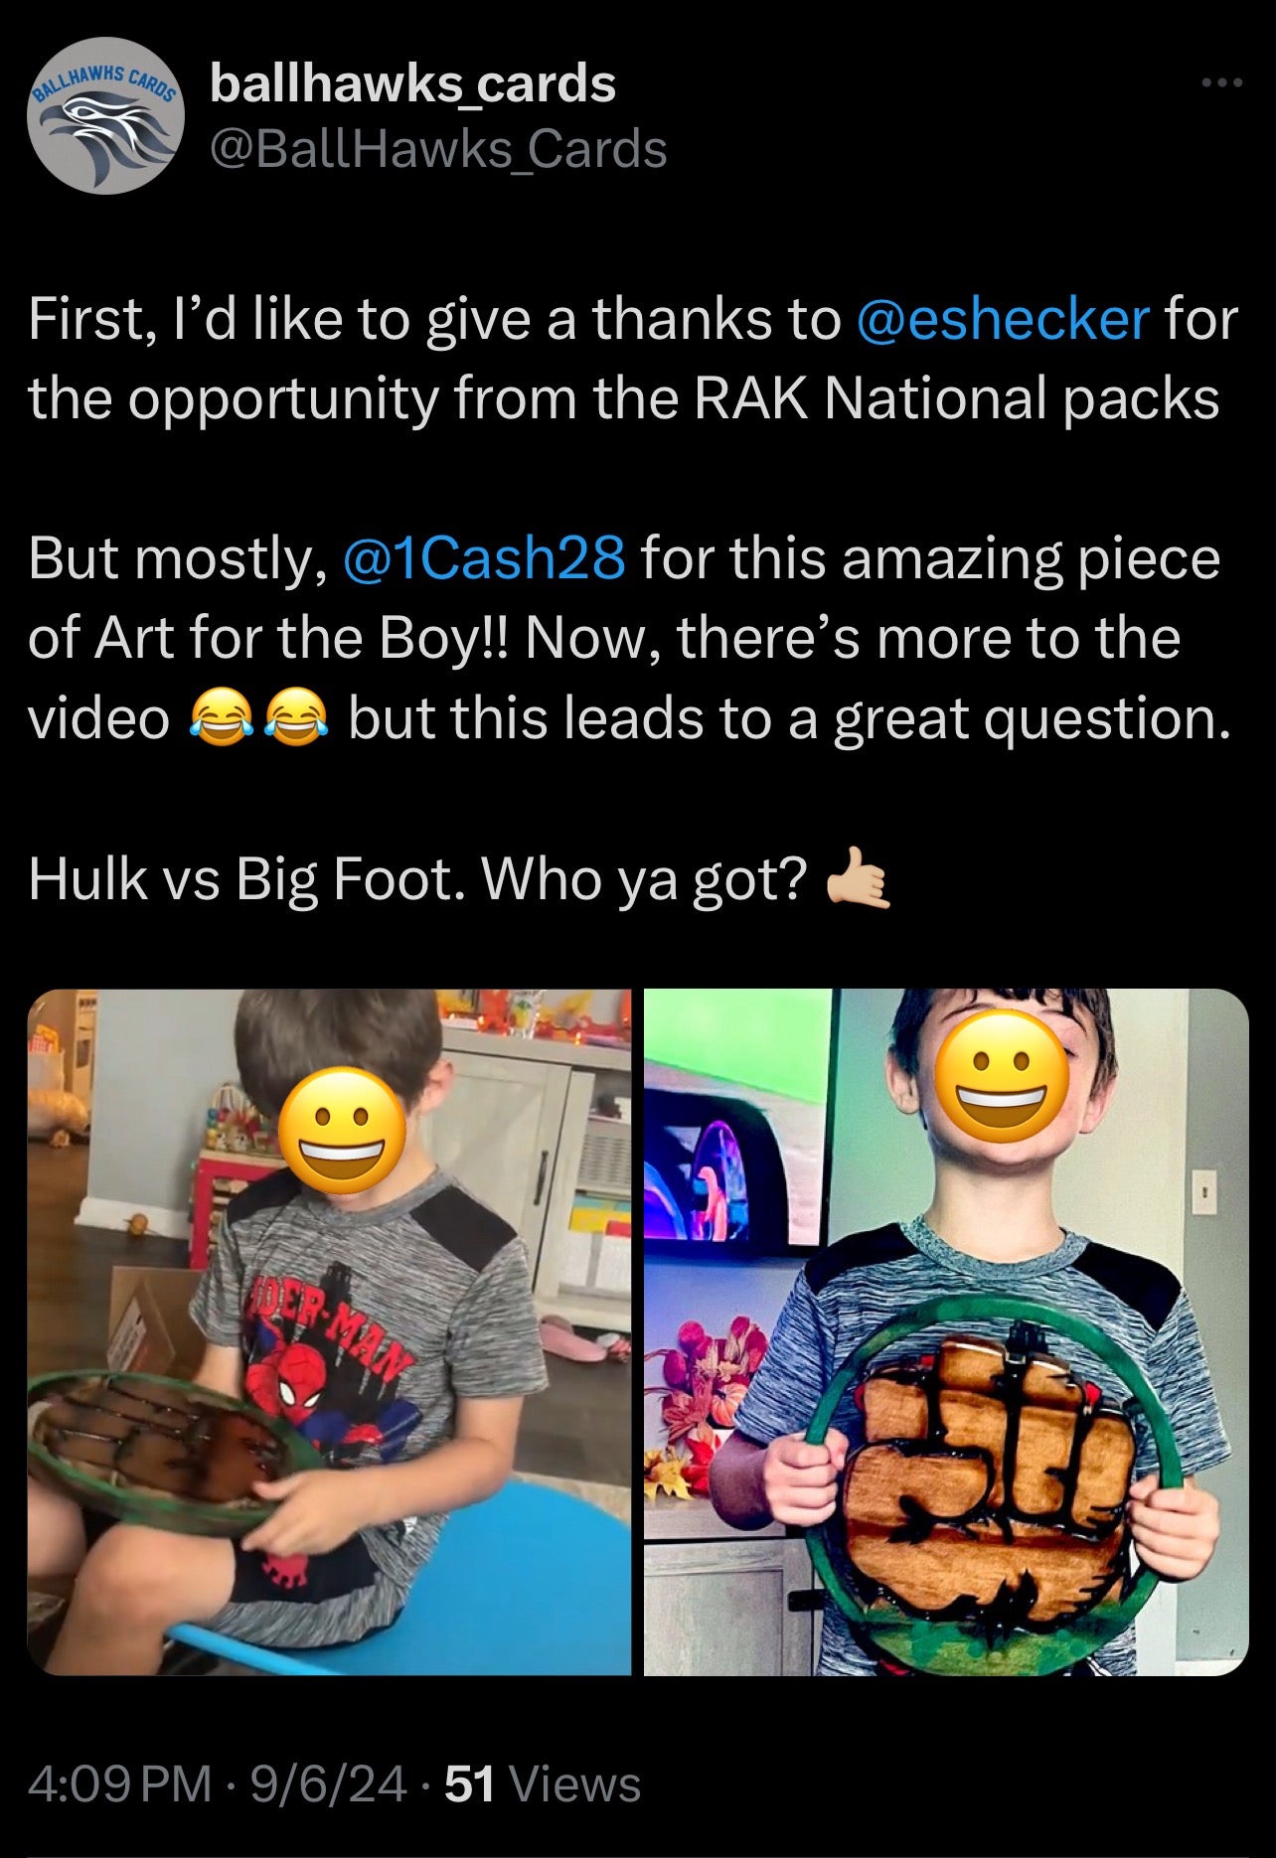Open the three-dot more options menu
This screenshot has width=1276, height=1858.
point(1222,82)
